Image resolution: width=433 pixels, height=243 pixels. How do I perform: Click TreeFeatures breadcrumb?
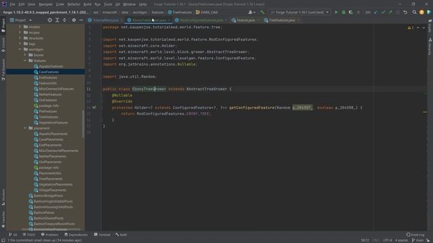[x=180, y=12]
